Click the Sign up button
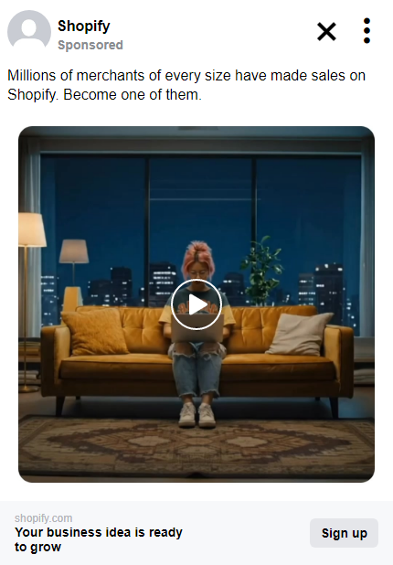 click(x=344, y=533)
